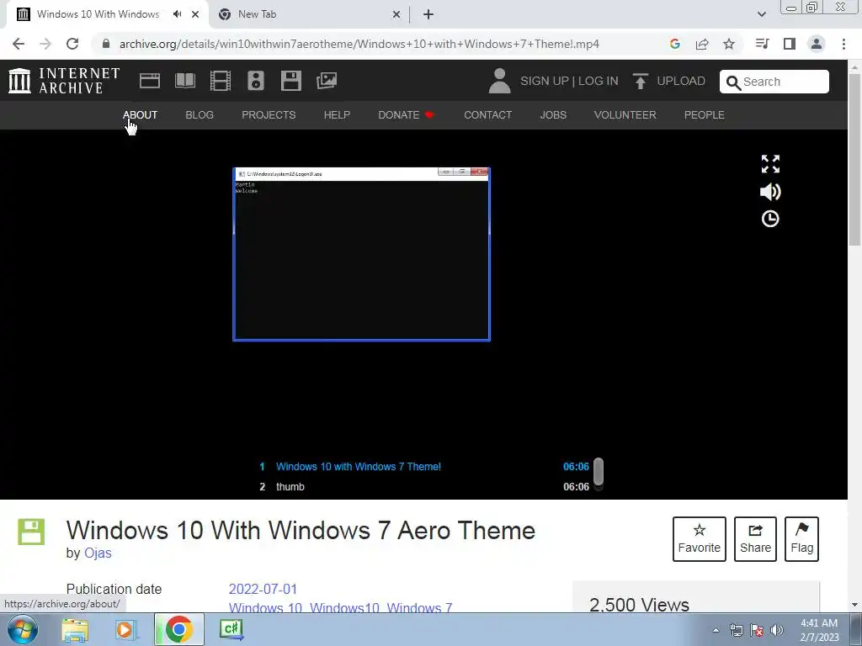Screen dimensions: 862x646
Task: Open the Audio speaker icon
Action: 256,81
